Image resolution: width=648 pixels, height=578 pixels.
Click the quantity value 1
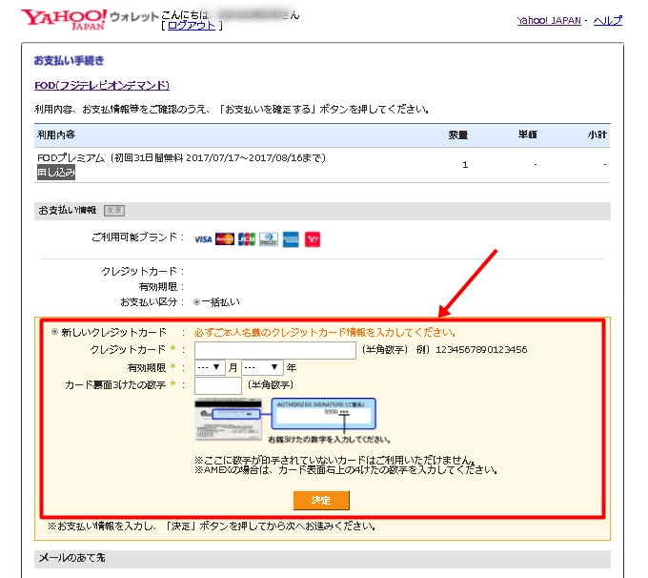465,165
